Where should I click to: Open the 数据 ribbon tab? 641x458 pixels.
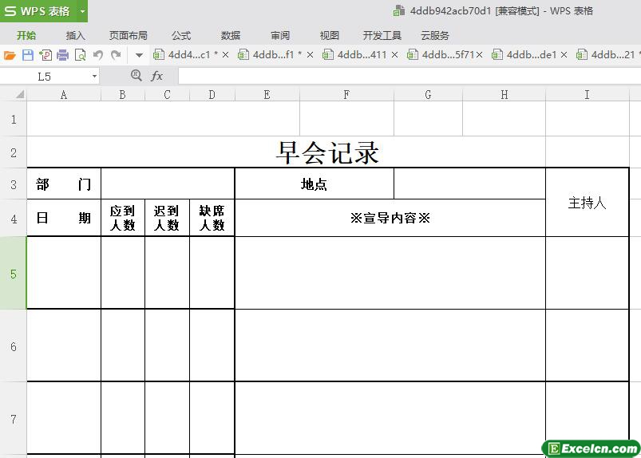pyautogui.click(x=231, y=36)
